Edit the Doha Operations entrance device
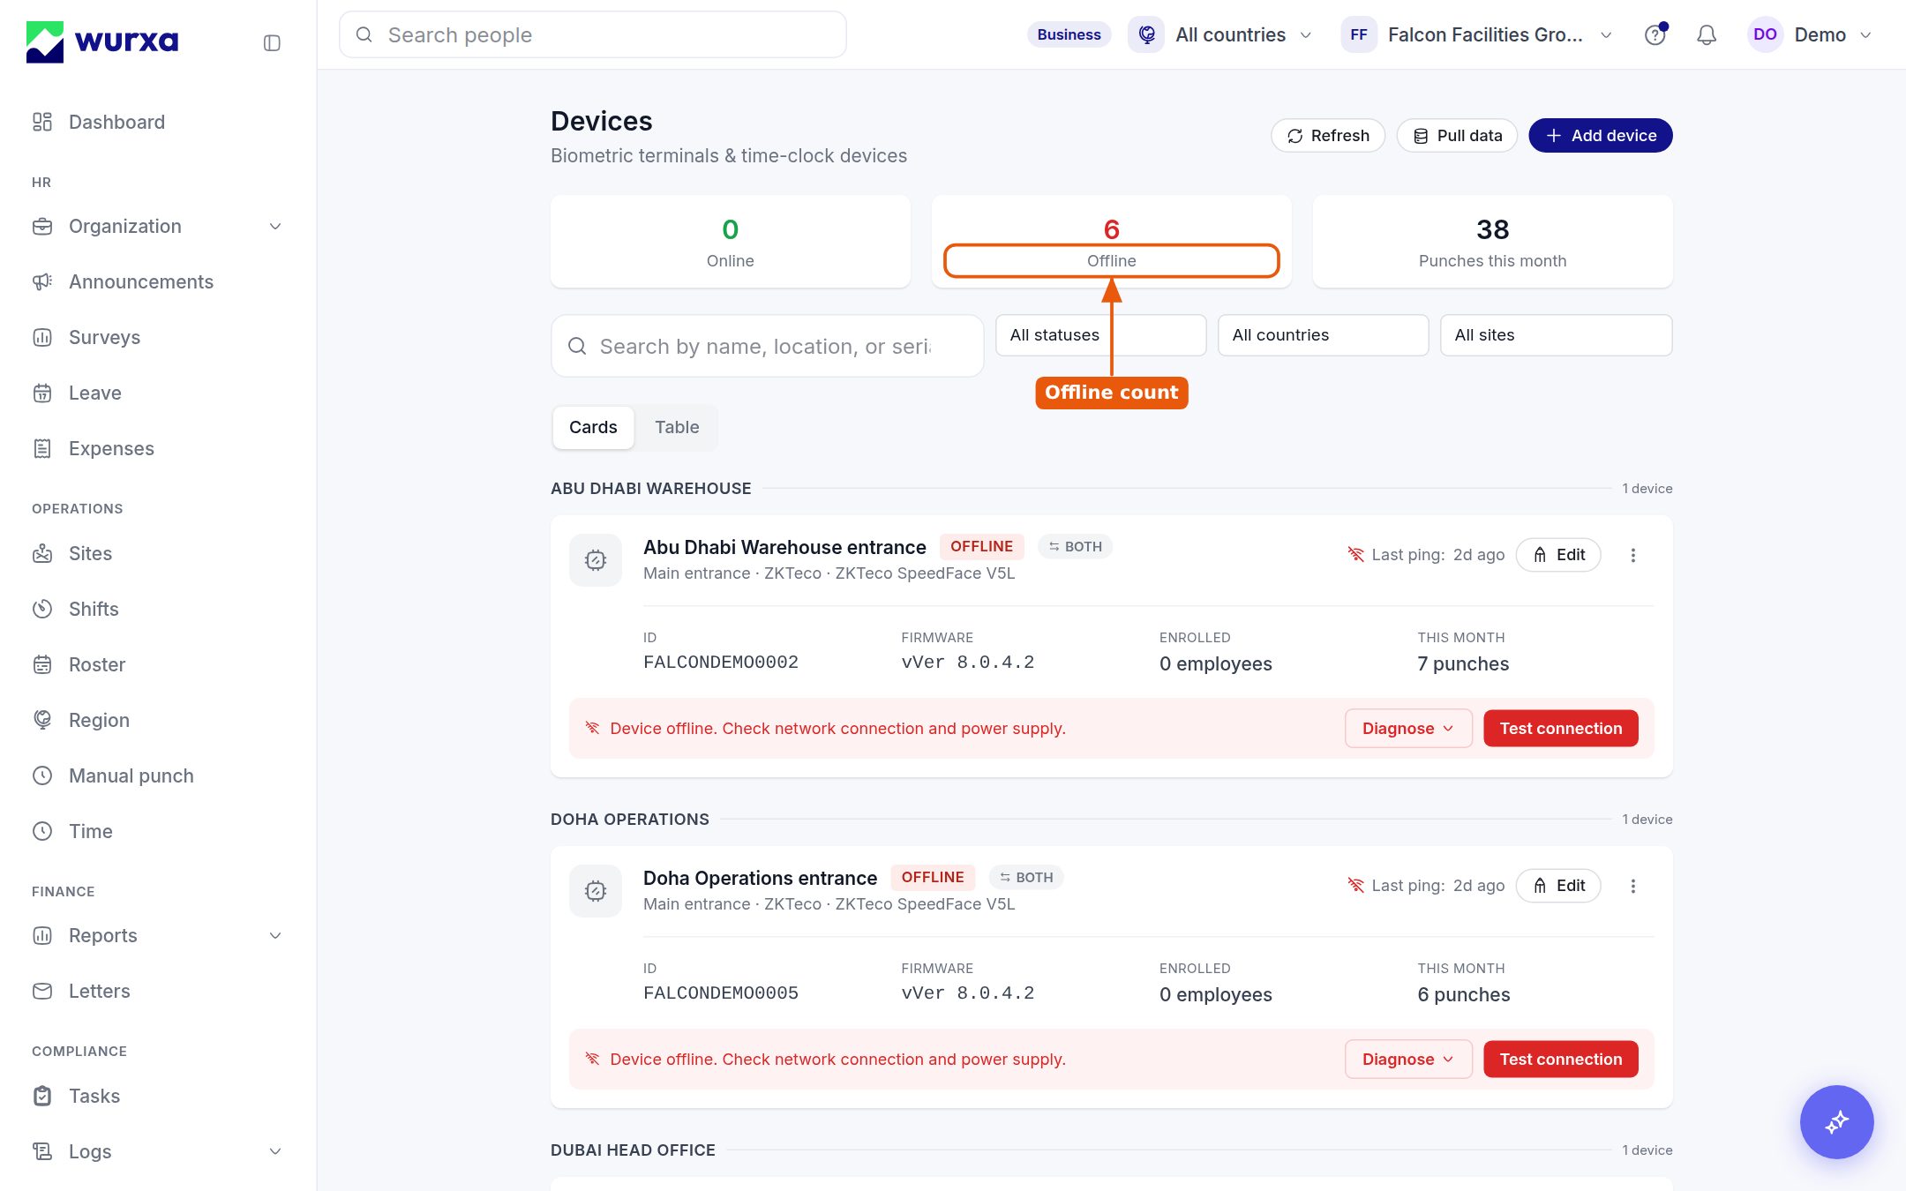 [x=1558, y=886]
